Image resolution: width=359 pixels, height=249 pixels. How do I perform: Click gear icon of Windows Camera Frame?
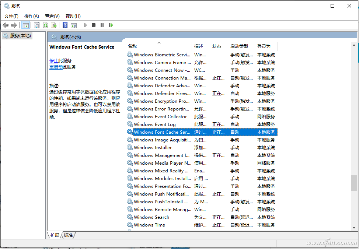[130, 62]
